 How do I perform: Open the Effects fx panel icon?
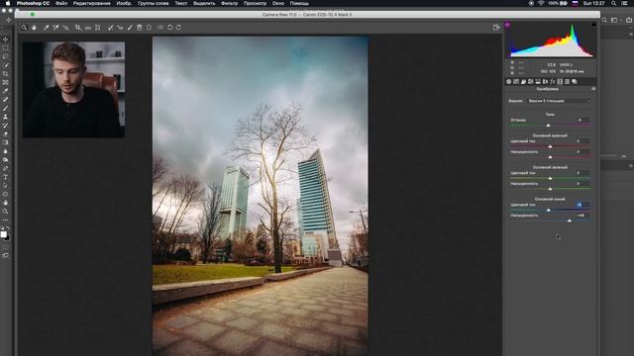(553, 81)
